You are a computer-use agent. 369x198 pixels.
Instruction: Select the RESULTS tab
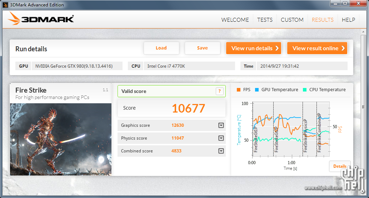(x=323, y=20)
